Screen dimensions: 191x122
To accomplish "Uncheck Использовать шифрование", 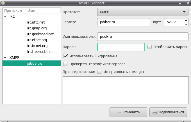I will [65, 56].
